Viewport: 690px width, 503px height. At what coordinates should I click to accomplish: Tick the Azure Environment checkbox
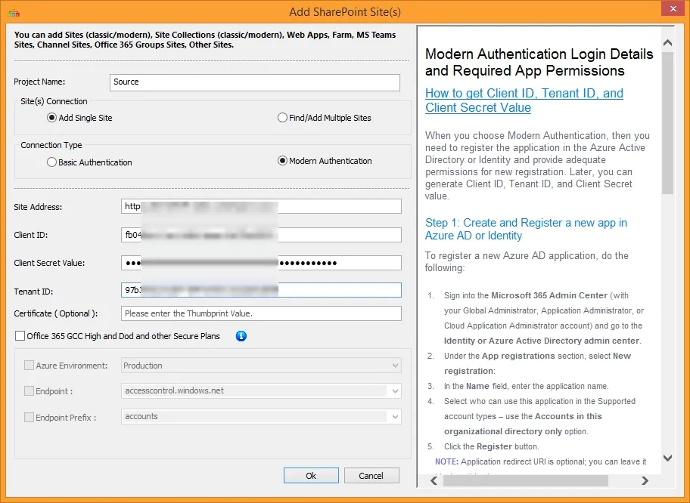[29, 366]
